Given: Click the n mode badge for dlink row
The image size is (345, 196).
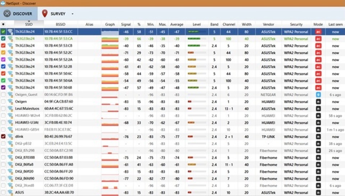Looking at the screenshot, I should [318, 137].
